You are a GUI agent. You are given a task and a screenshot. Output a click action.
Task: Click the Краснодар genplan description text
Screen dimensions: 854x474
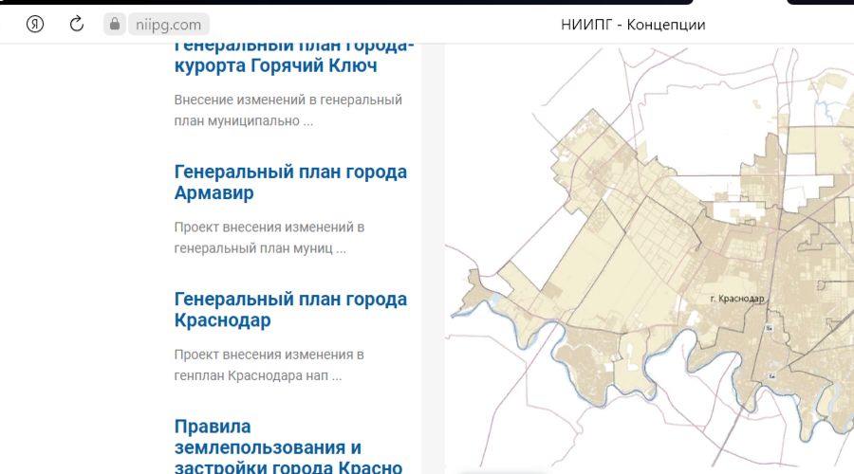269,365
